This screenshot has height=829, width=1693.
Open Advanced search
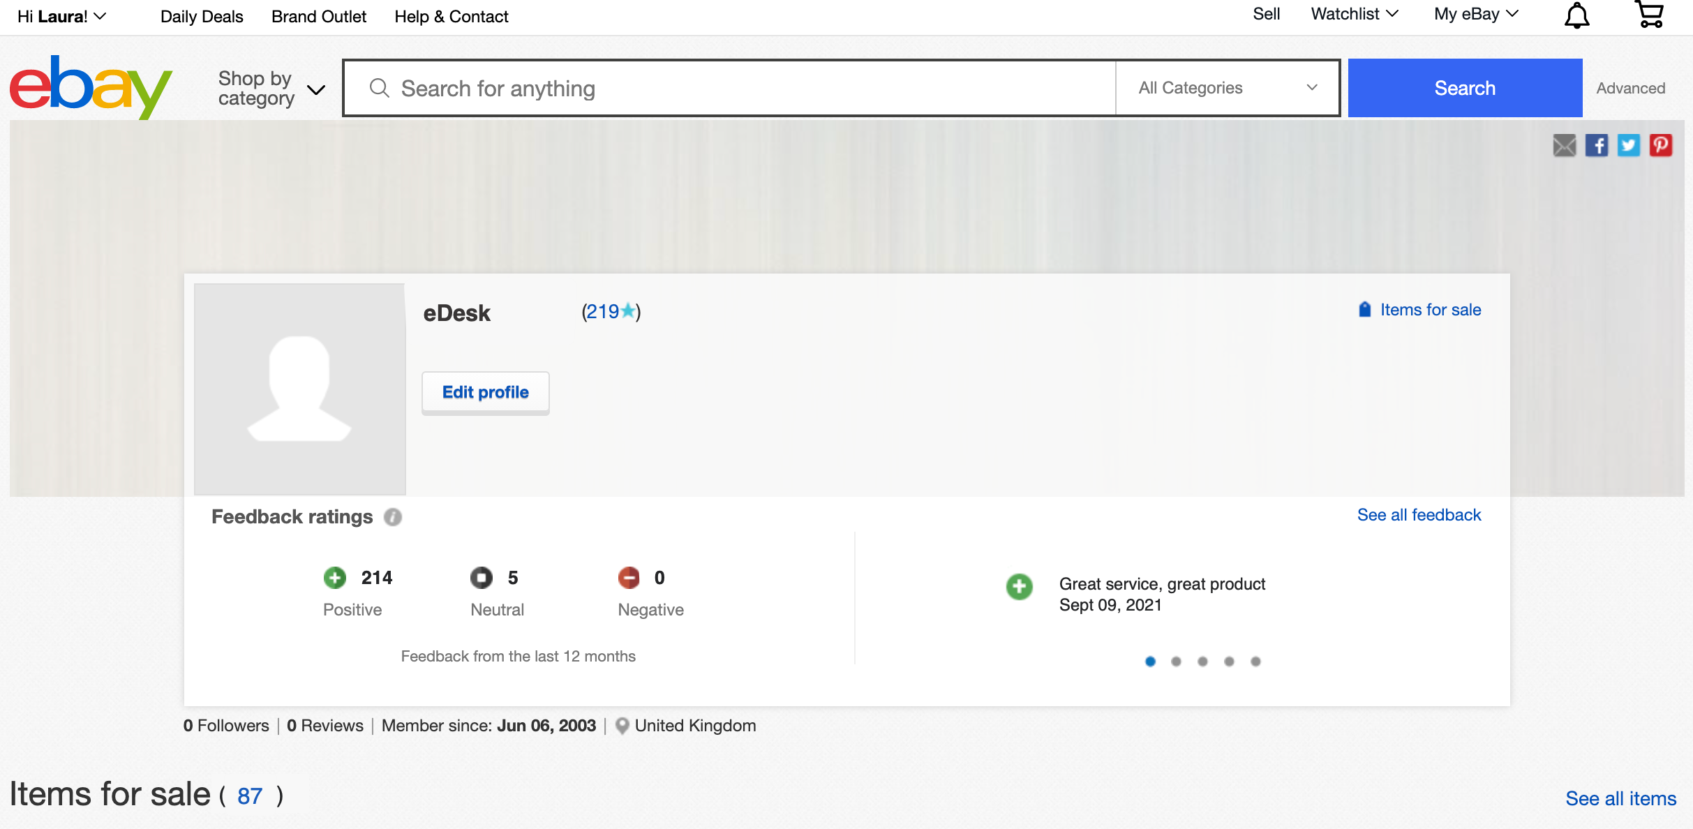pos(1631,88)
